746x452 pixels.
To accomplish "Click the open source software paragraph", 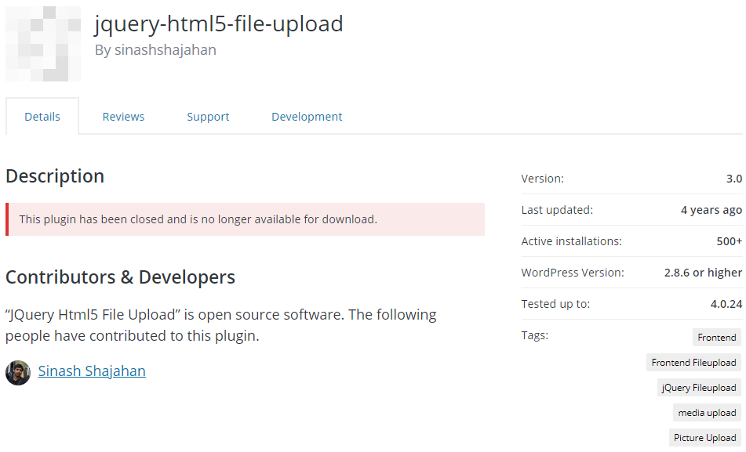I will (220, 325).
